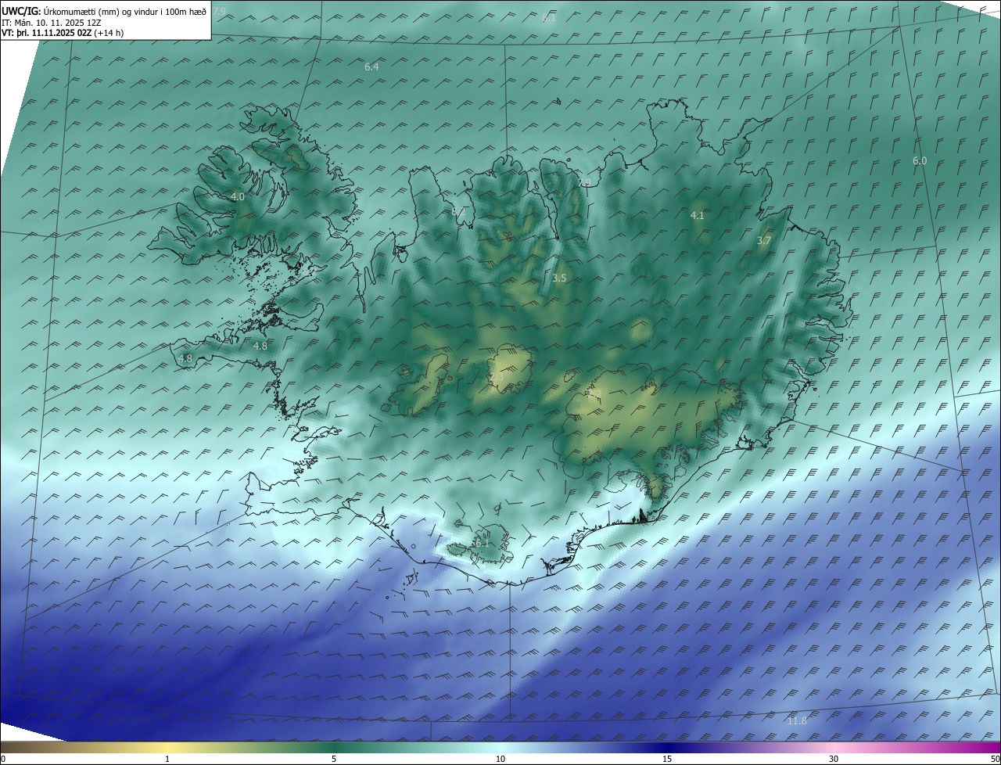Click the 6.0 value label over the sea
This screenshot has height=765, width=1001.
coord(920,160)
